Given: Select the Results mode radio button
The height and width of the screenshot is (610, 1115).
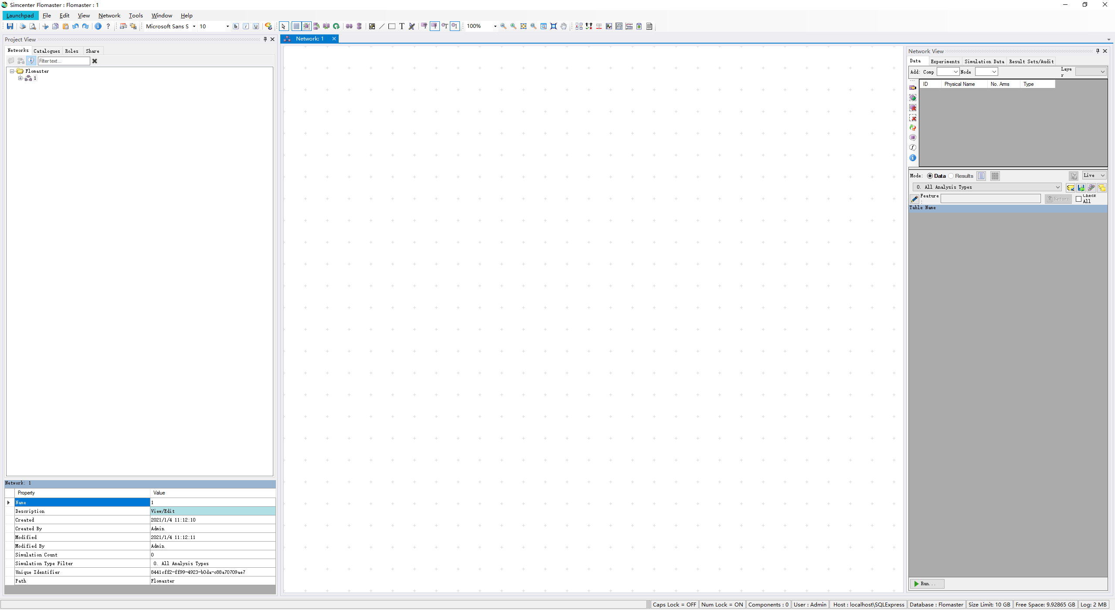Looking at the screenshot, I should pos(951,176).
